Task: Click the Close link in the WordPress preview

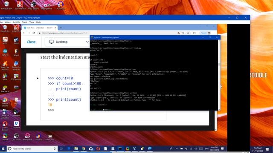Action: click(31, 42)
